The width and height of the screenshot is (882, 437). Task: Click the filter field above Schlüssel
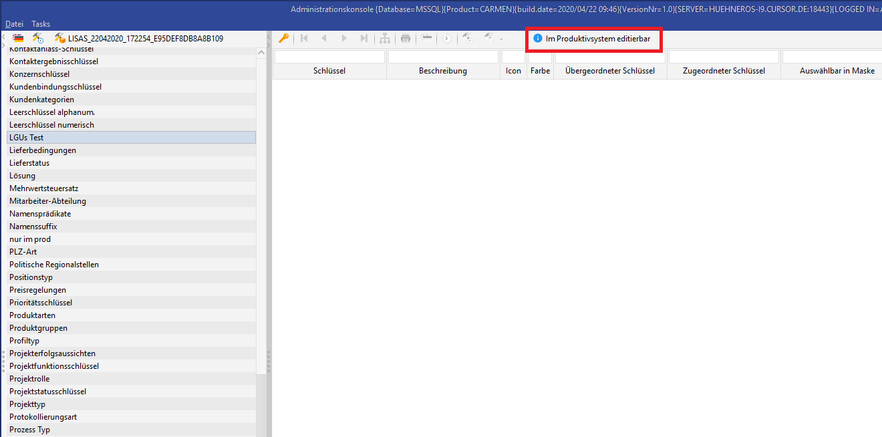329,57
